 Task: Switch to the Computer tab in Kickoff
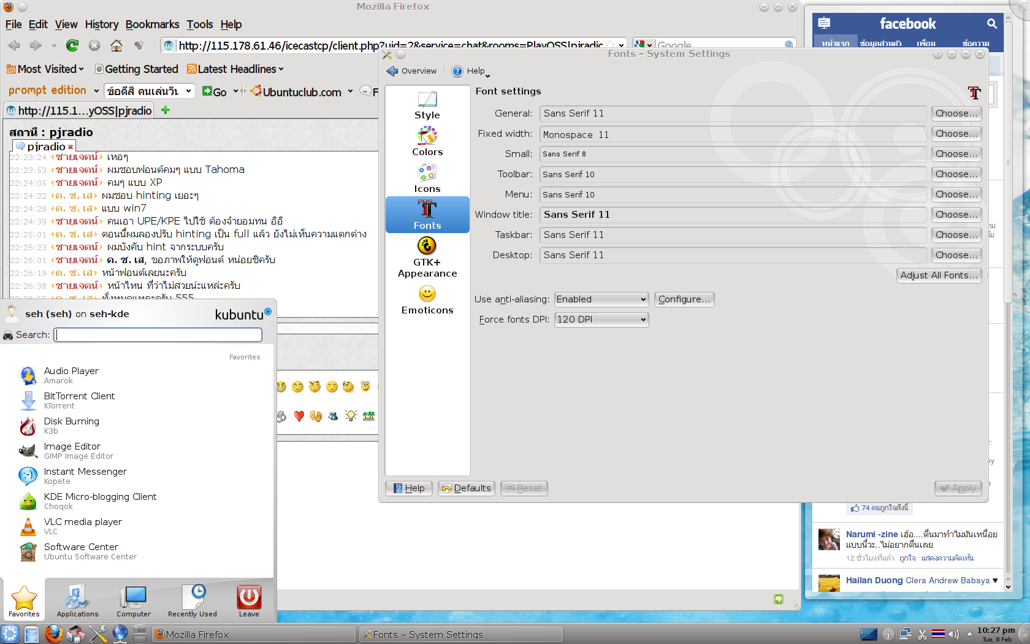134,600
